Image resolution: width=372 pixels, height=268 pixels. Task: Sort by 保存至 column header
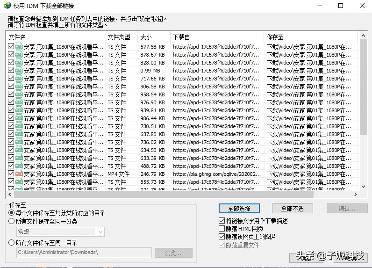pos(311,37)
